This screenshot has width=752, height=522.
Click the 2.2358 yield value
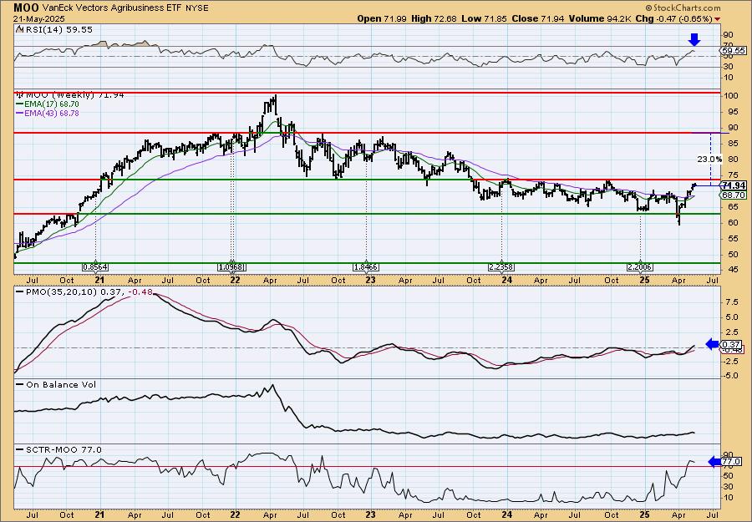point(501,266)
